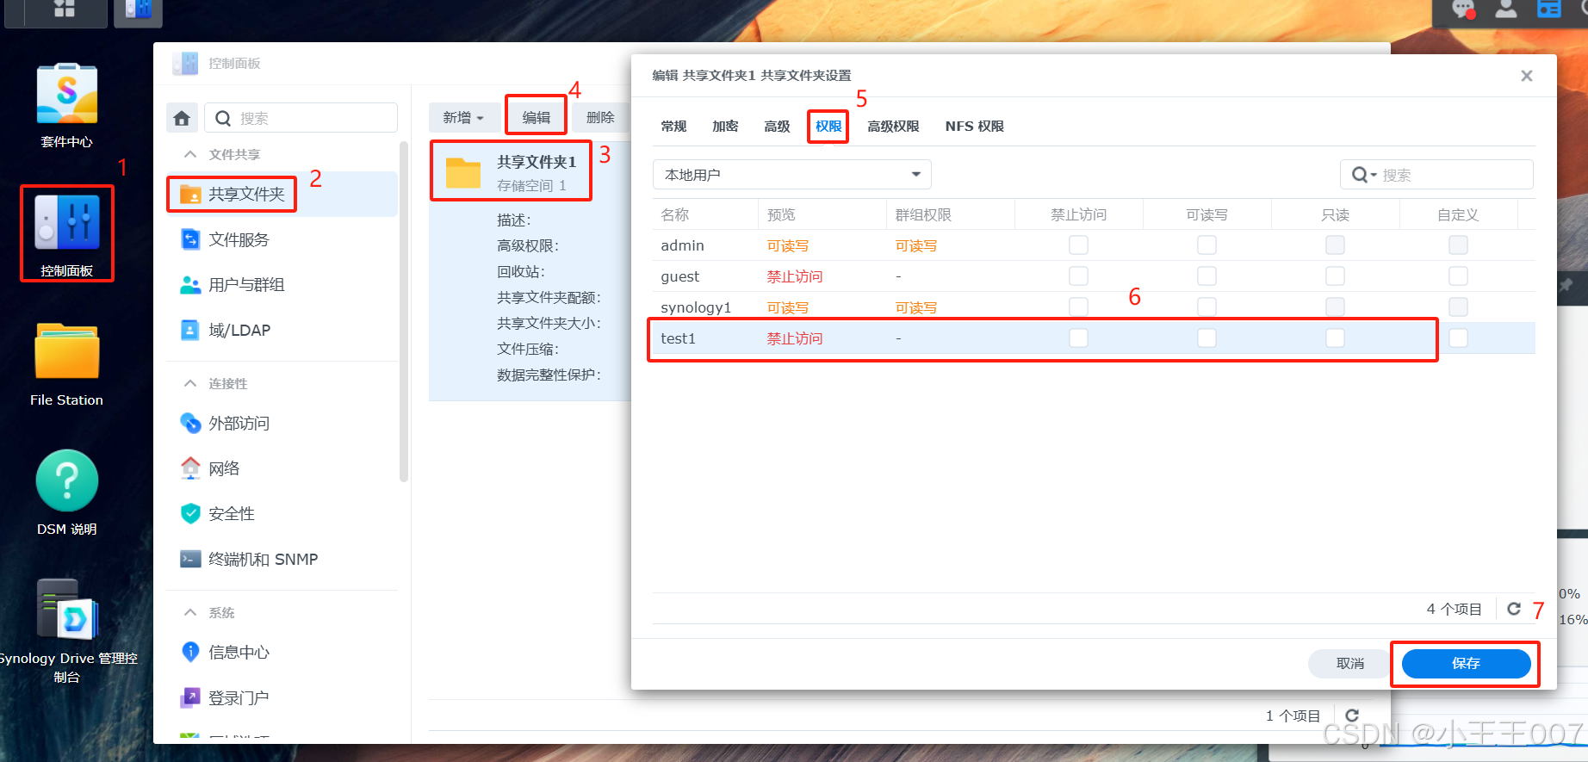Open the Package Center desktop icon
The width and height of the screenshot is (1588, 762).
[x=66, y=95]
